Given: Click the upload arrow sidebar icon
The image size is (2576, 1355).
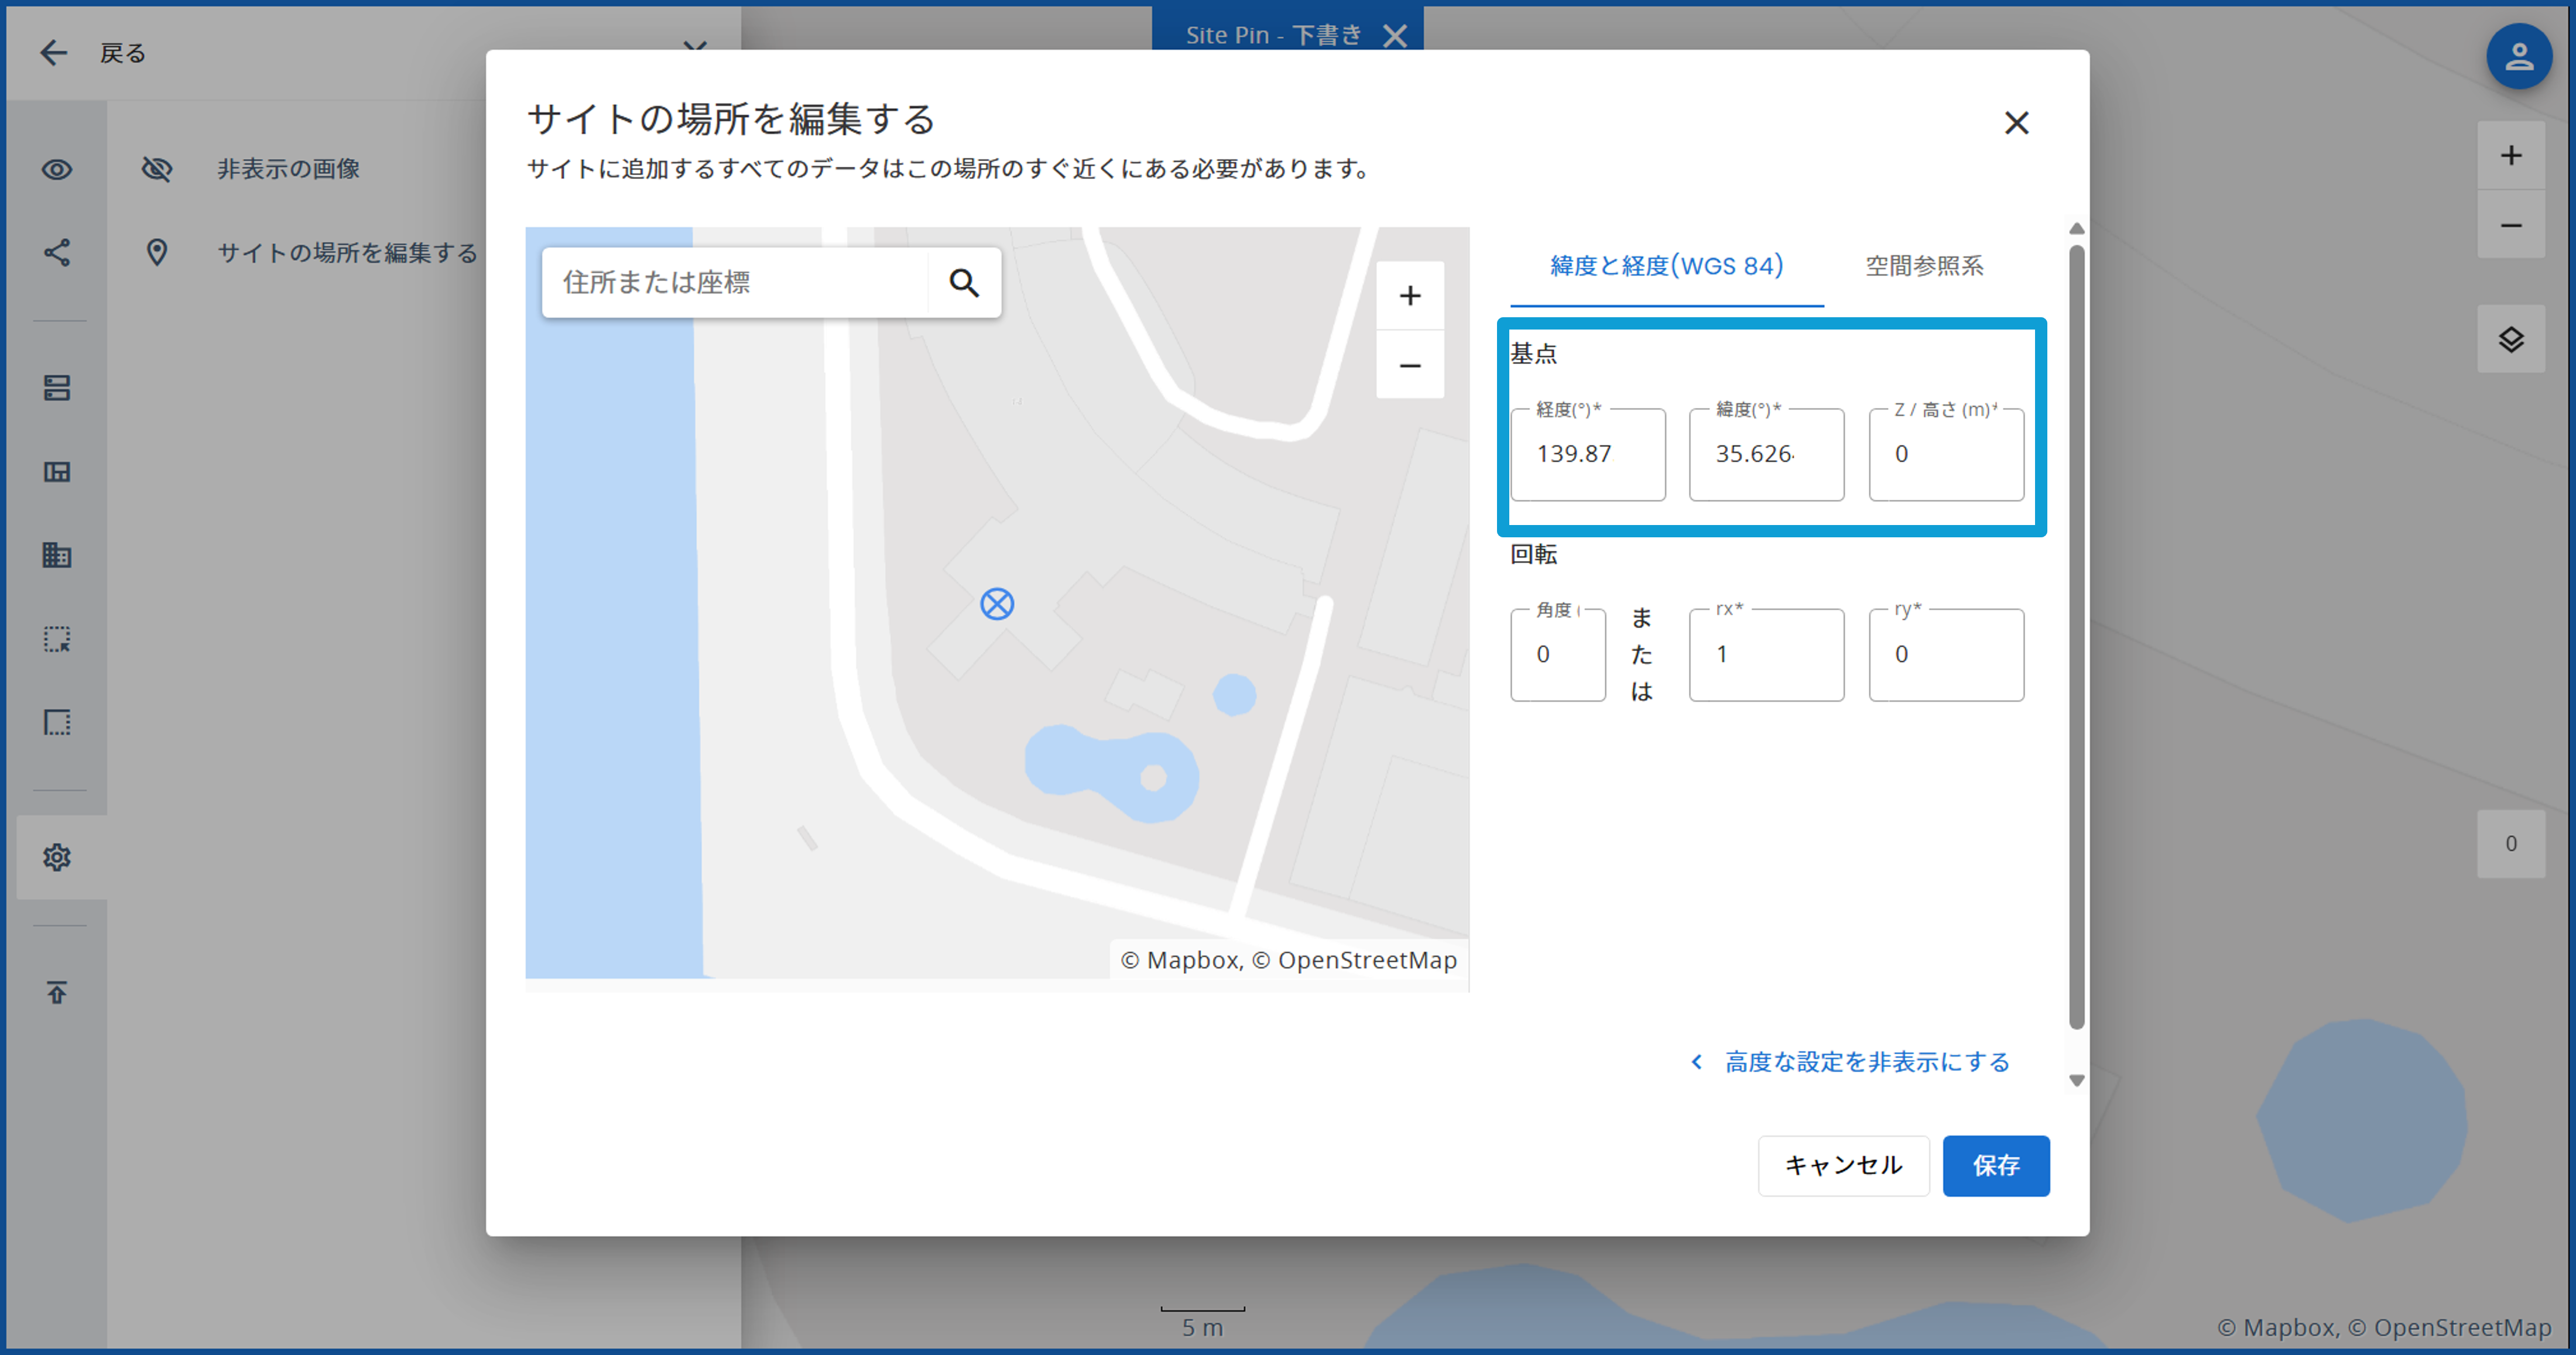Looking at the screenshot, I should click(57, 992).
